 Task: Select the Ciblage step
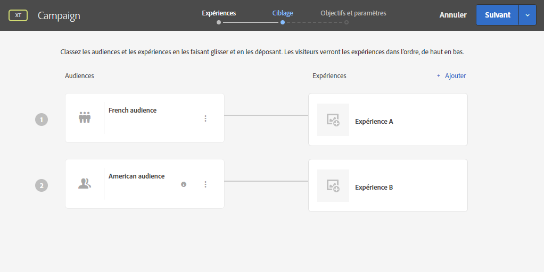tap(282, 13)
